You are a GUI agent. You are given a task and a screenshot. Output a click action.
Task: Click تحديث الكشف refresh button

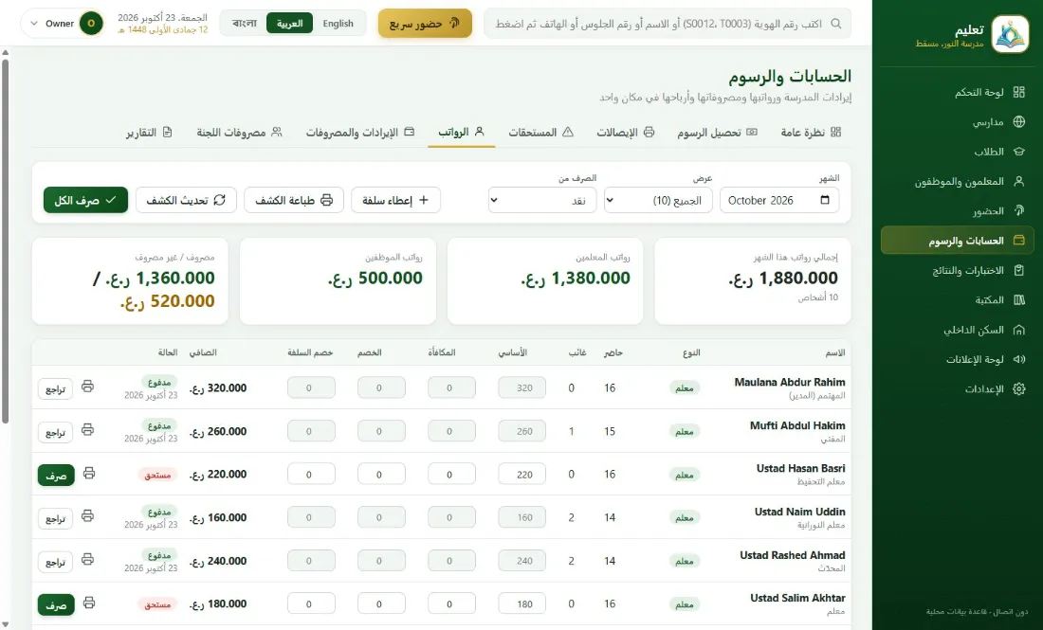click(186, 200)
